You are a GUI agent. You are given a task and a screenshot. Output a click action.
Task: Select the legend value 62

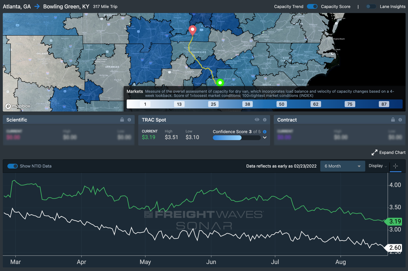click(x=316, y=104)
